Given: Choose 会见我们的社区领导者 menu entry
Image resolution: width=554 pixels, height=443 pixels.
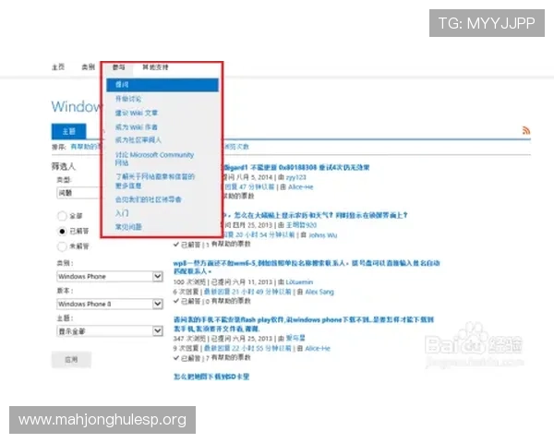Looking at the screenshot, I should pos(148,199).
